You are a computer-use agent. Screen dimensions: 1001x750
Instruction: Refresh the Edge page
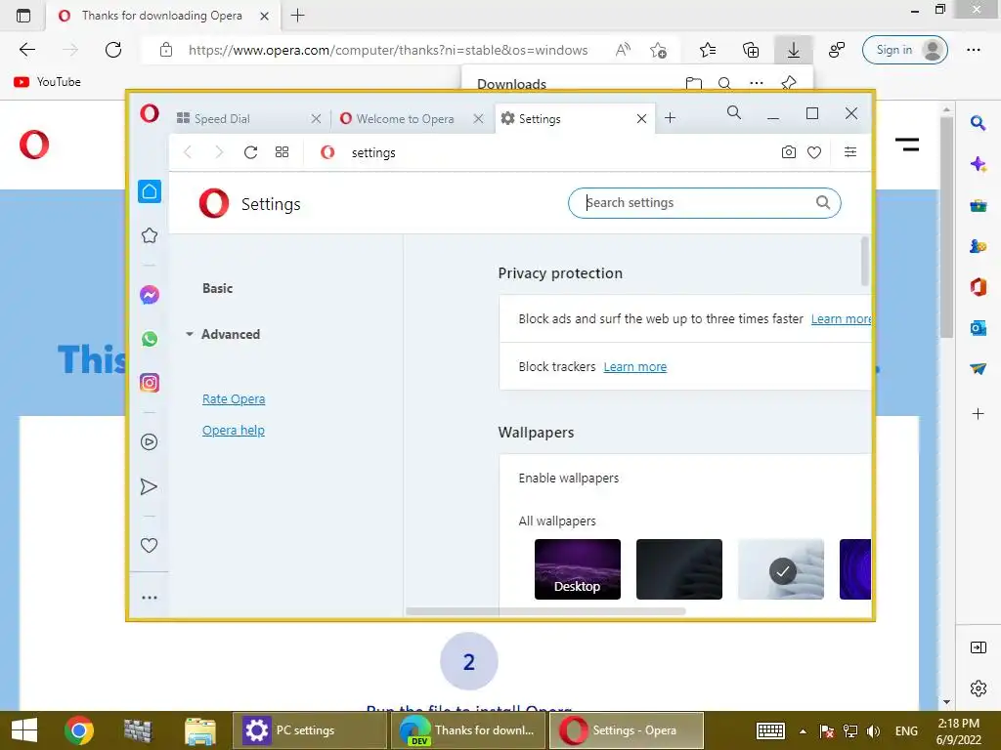click(113, 50)
